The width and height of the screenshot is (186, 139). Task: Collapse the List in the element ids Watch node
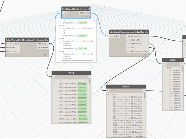(165, 68)
